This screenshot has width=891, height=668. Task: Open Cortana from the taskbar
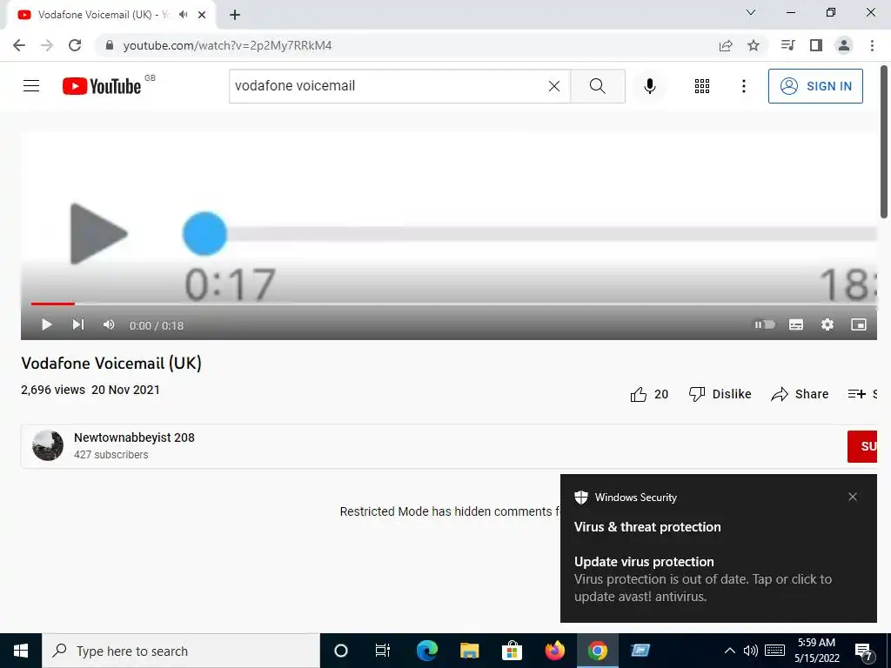341,651
